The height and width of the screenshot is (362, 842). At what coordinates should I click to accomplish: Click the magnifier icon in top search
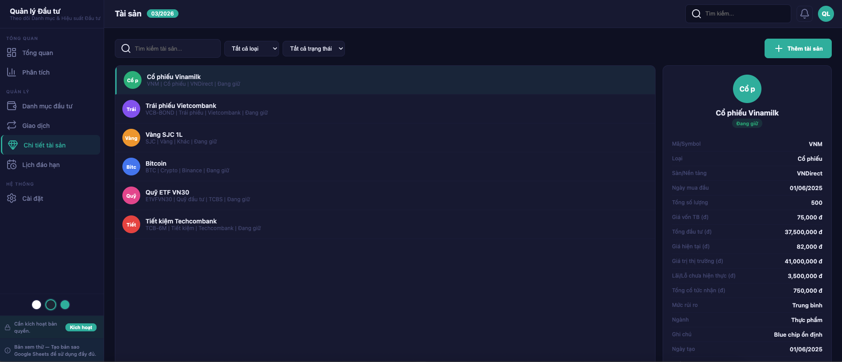tap(696, 14)
